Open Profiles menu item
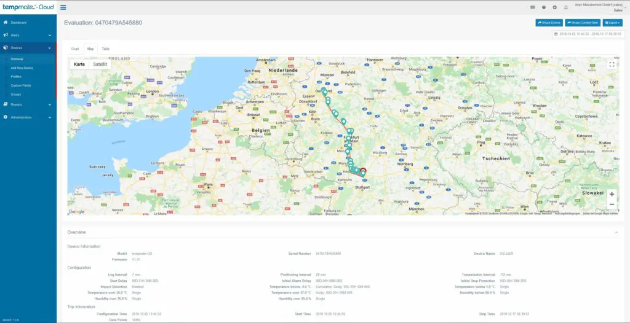Viewport: 630px width, 323px height. click(x=16, y=77)
